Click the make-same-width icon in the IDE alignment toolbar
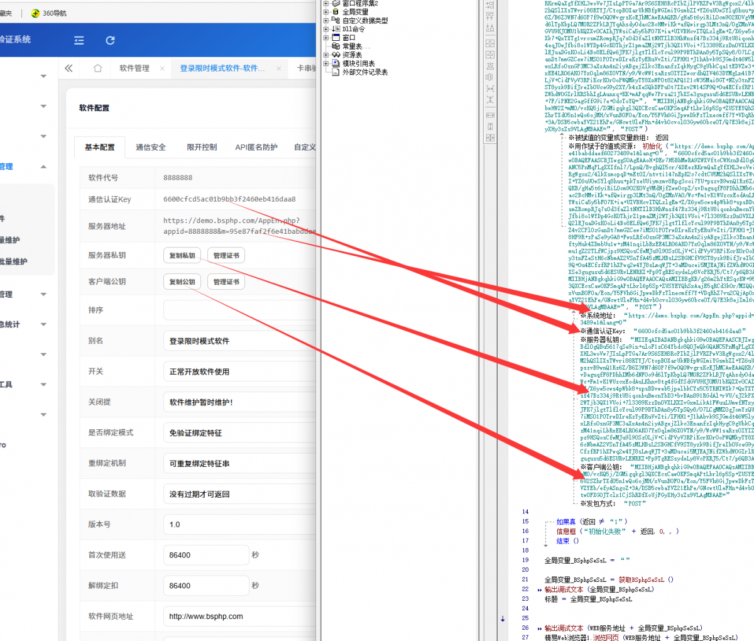 coord(490,115)
